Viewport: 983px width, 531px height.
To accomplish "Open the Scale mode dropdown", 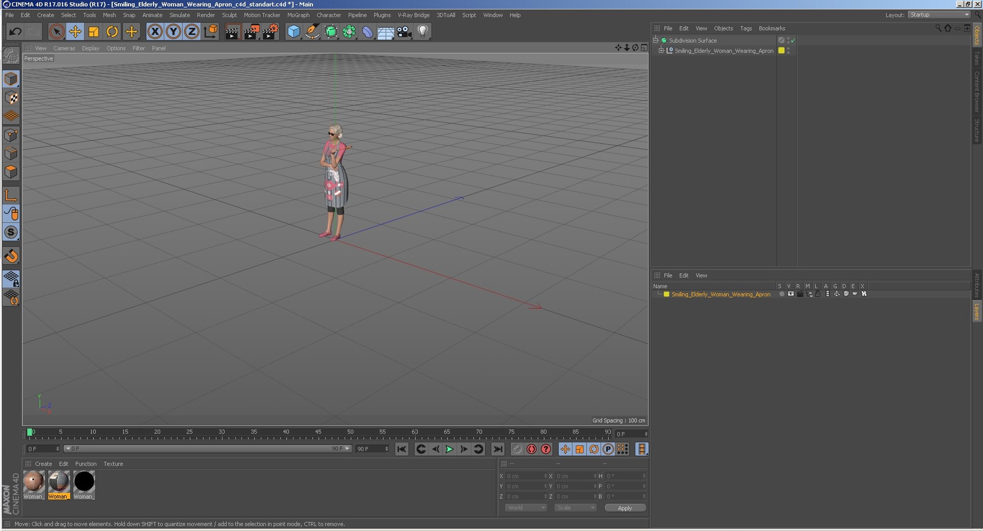I will click(x=575, y=508).
